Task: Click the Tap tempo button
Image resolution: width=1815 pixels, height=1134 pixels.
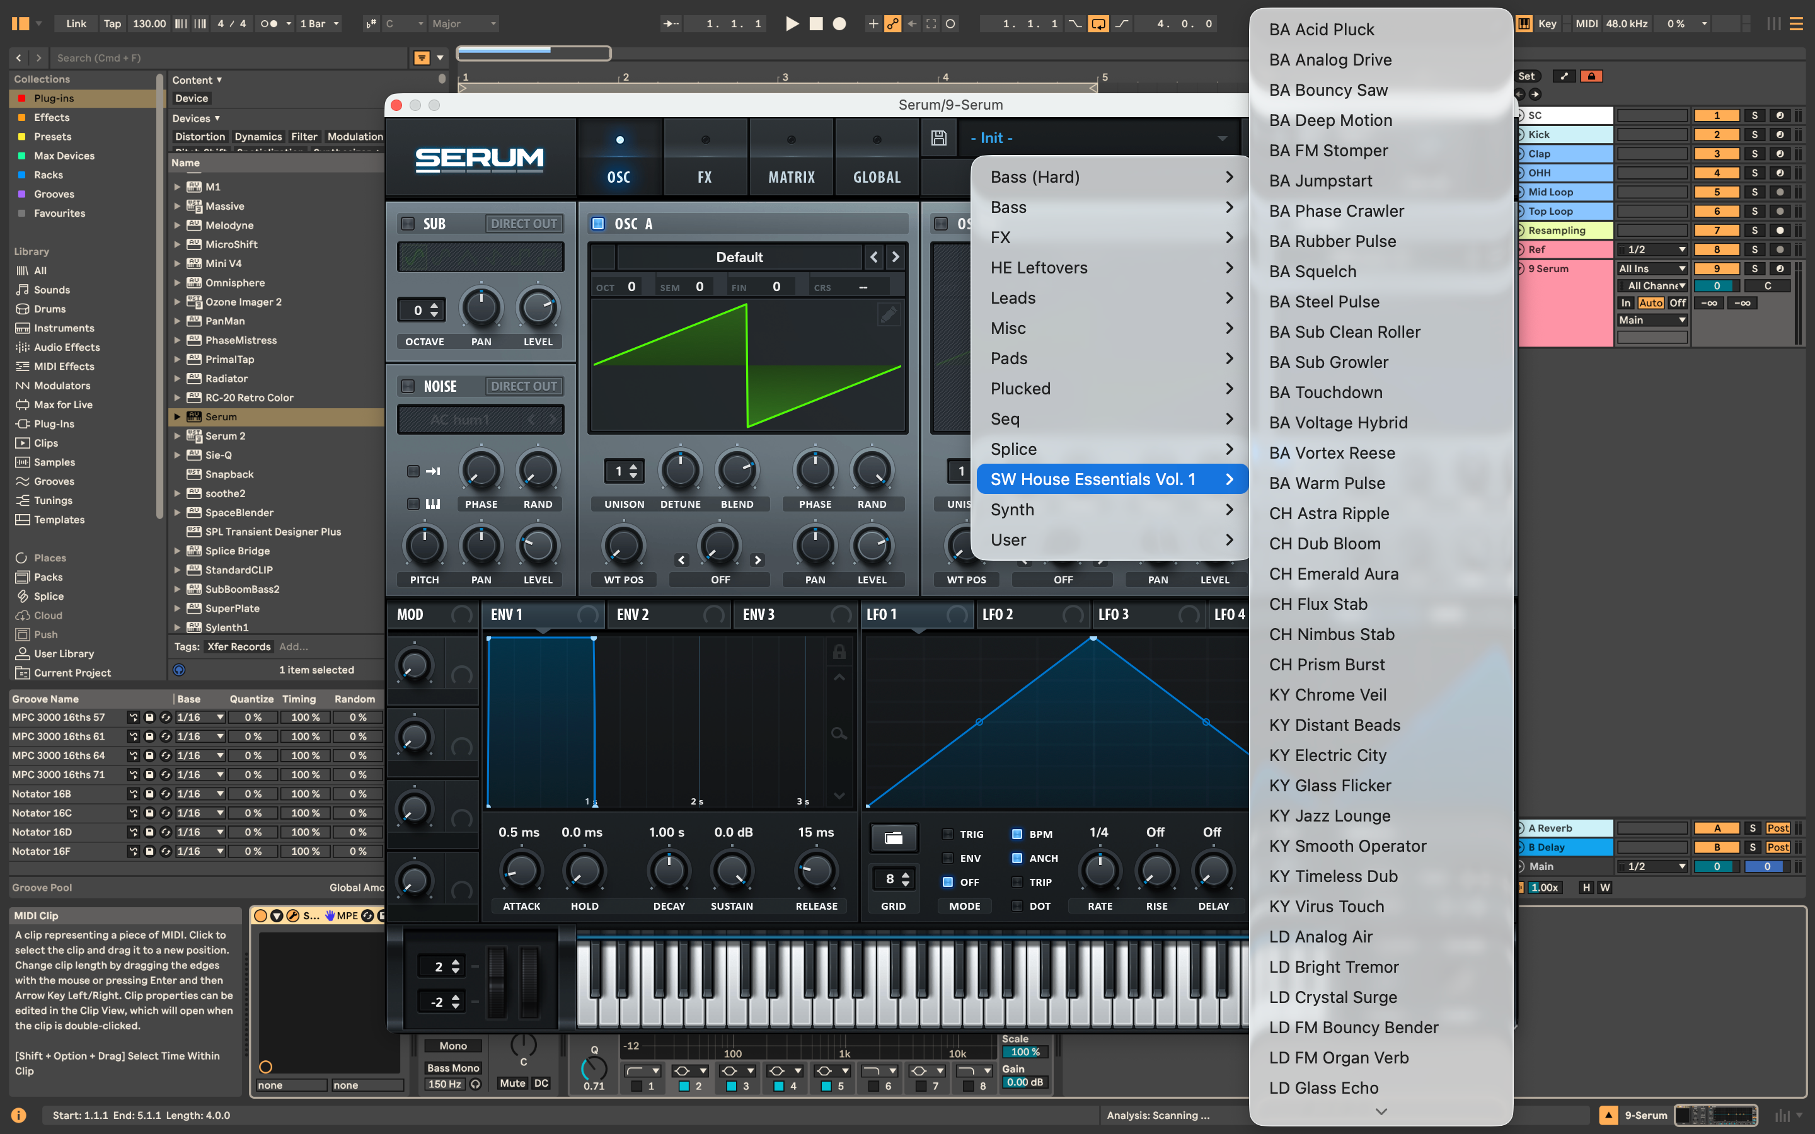Action: click(112, 24)
